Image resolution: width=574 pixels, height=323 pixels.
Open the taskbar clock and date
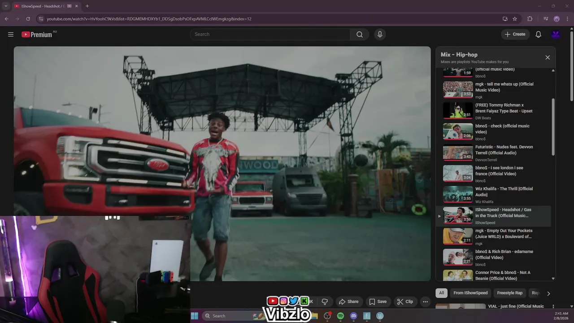(561, 316)
